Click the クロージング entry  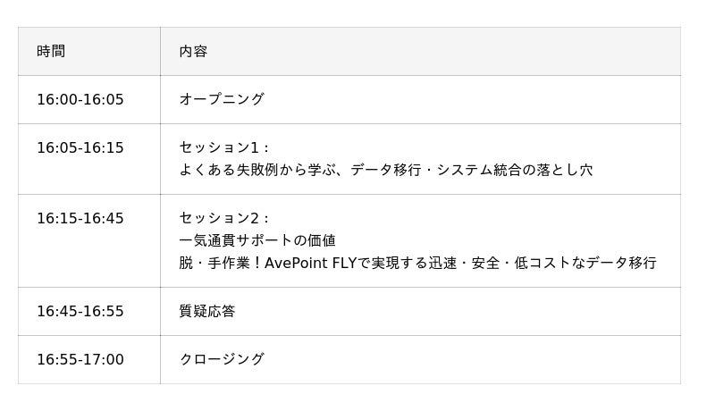[222, 360]
